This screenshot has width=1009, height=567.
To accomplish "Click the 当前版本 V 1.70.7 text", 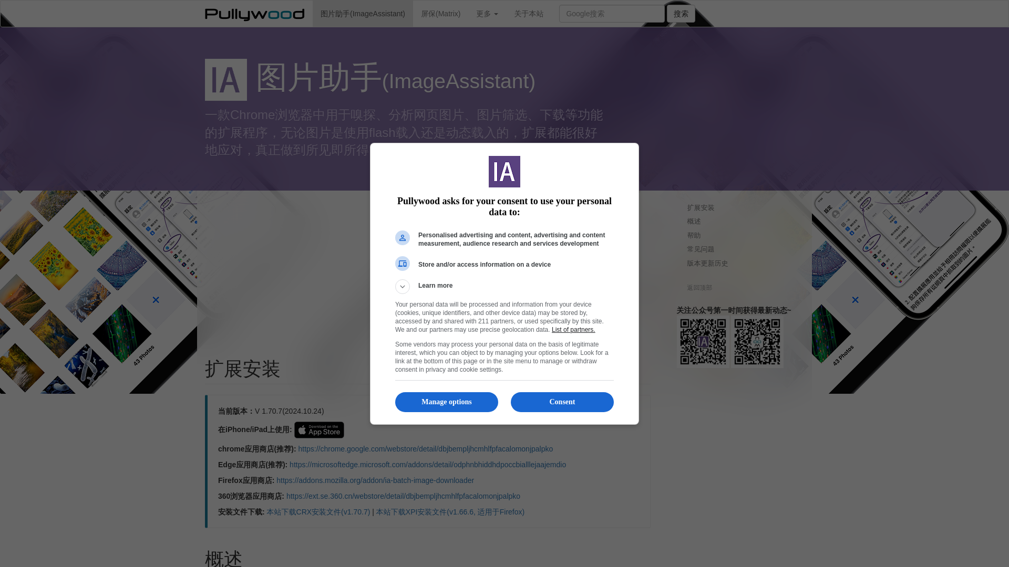I will 271,411.
